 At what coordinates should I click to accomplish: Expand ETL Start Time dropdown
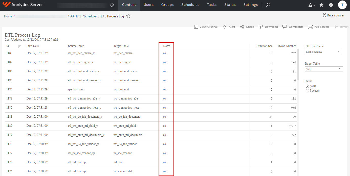(x=323, y=52)
